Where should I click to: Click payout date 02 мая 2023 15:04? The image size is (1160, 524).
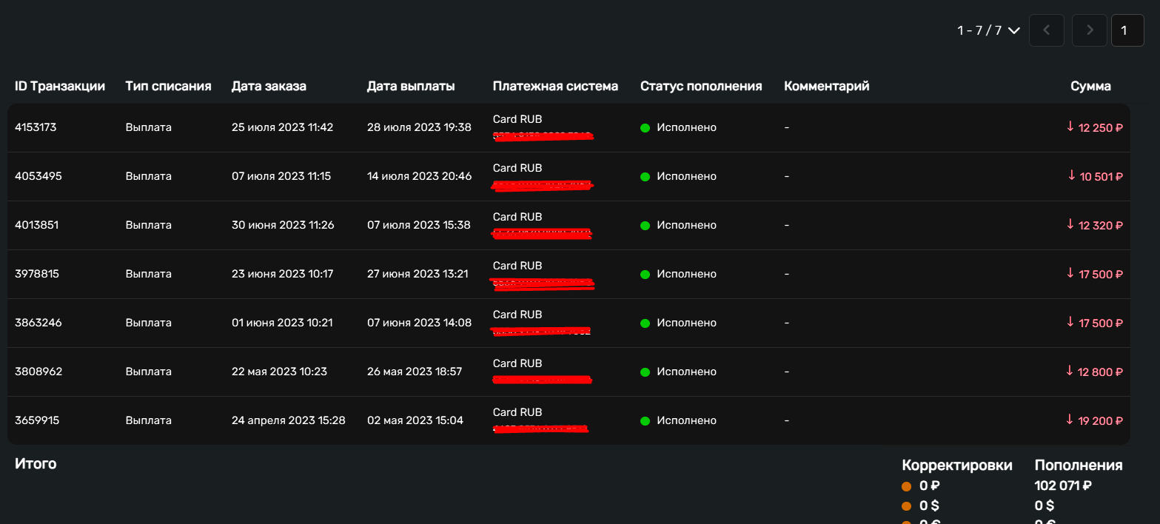[x=415, y=420]
